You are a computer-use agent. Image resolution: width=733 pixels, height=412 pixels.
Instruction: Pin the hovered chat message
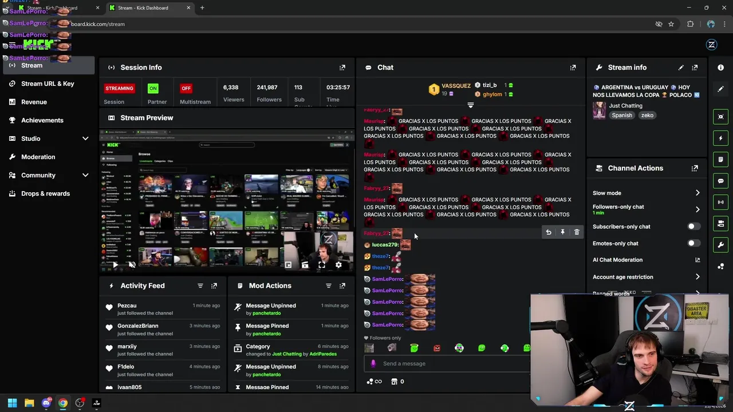pos(562,232)
